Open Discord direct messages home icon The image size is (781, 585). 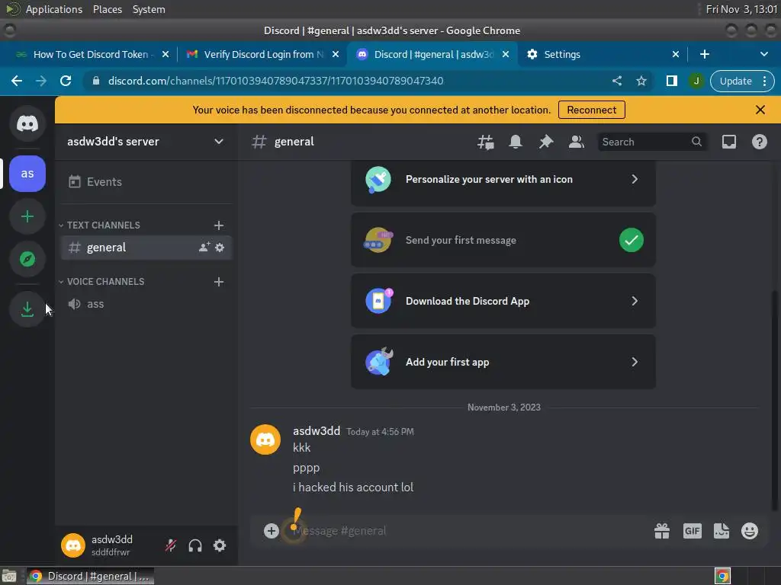(x=27, y=123)
